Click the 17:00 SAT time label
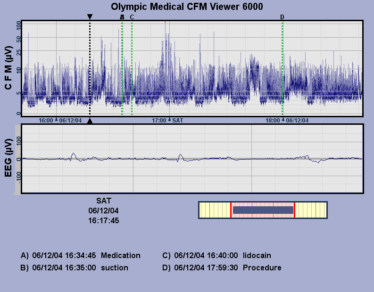 167,121
